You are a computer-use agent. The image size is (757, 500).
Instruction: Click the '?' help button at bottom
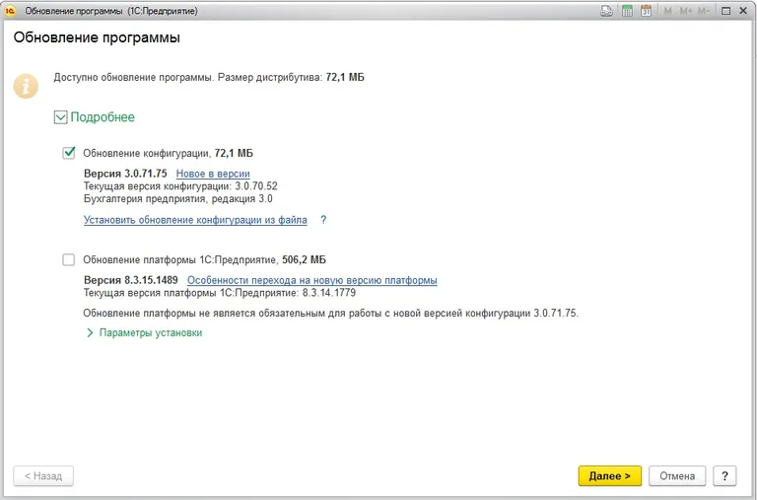[724, 476]
